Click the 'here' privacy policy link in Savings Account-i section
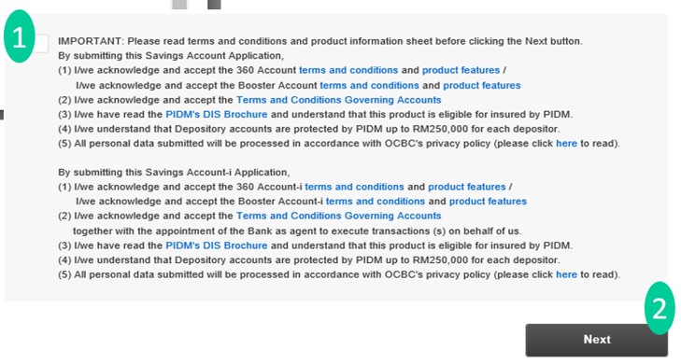The image size is (681, 364). (566, 274)
